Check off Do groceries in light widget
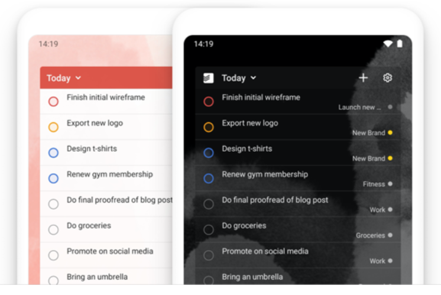Viewport: 441px width, 295px height. click(x=53, y=229)
